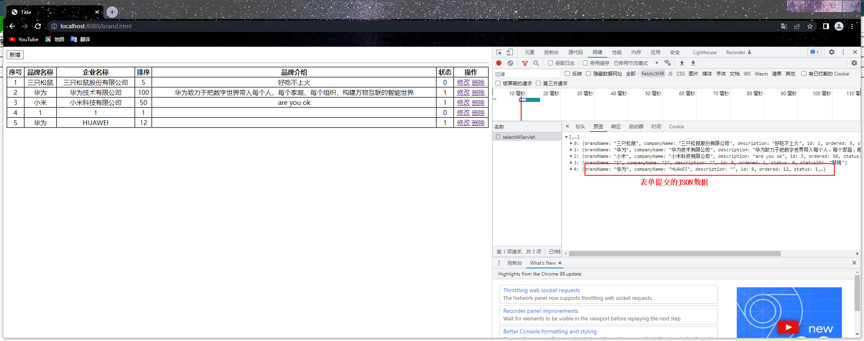Viewport: 864px width, 341px height.
Task: Open throttling dropdown 已停用节流模式
Action: click(636, 63)
